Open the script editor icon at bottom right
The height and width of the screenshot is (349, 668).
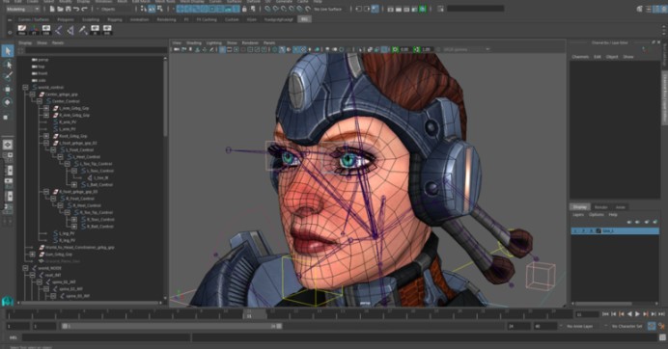662,337
